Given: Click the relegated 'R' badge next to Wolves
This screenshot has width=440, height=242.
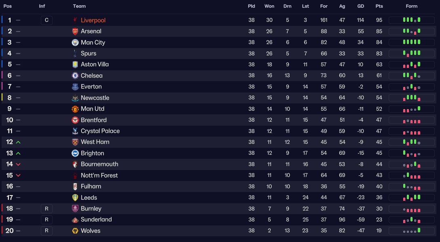Looking at the screenshot, I should [x=46, y=231].
